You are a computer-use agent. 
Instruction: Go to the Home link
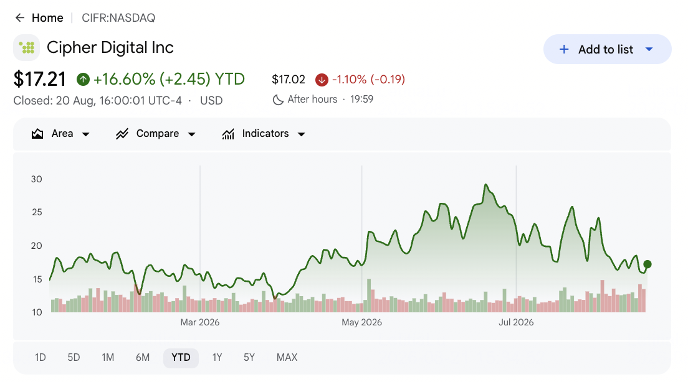point(47,18)
